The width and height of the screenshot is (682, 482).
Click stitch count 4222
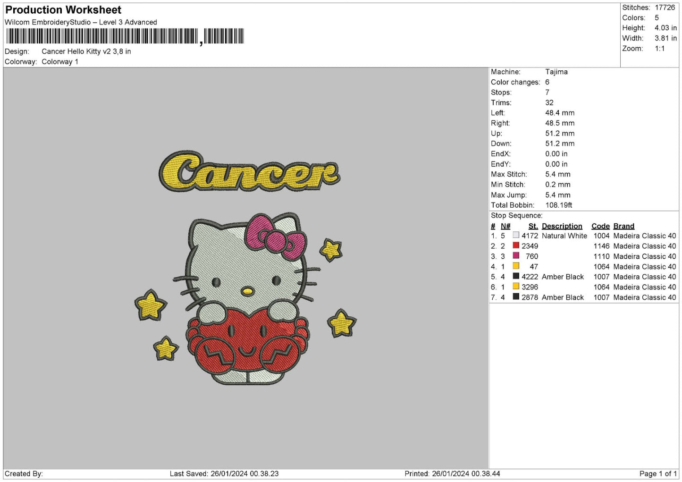[x=530, y=277]
